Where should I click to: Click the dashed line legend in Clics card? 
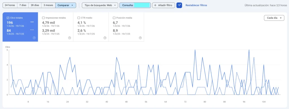(x=32, y=30)
